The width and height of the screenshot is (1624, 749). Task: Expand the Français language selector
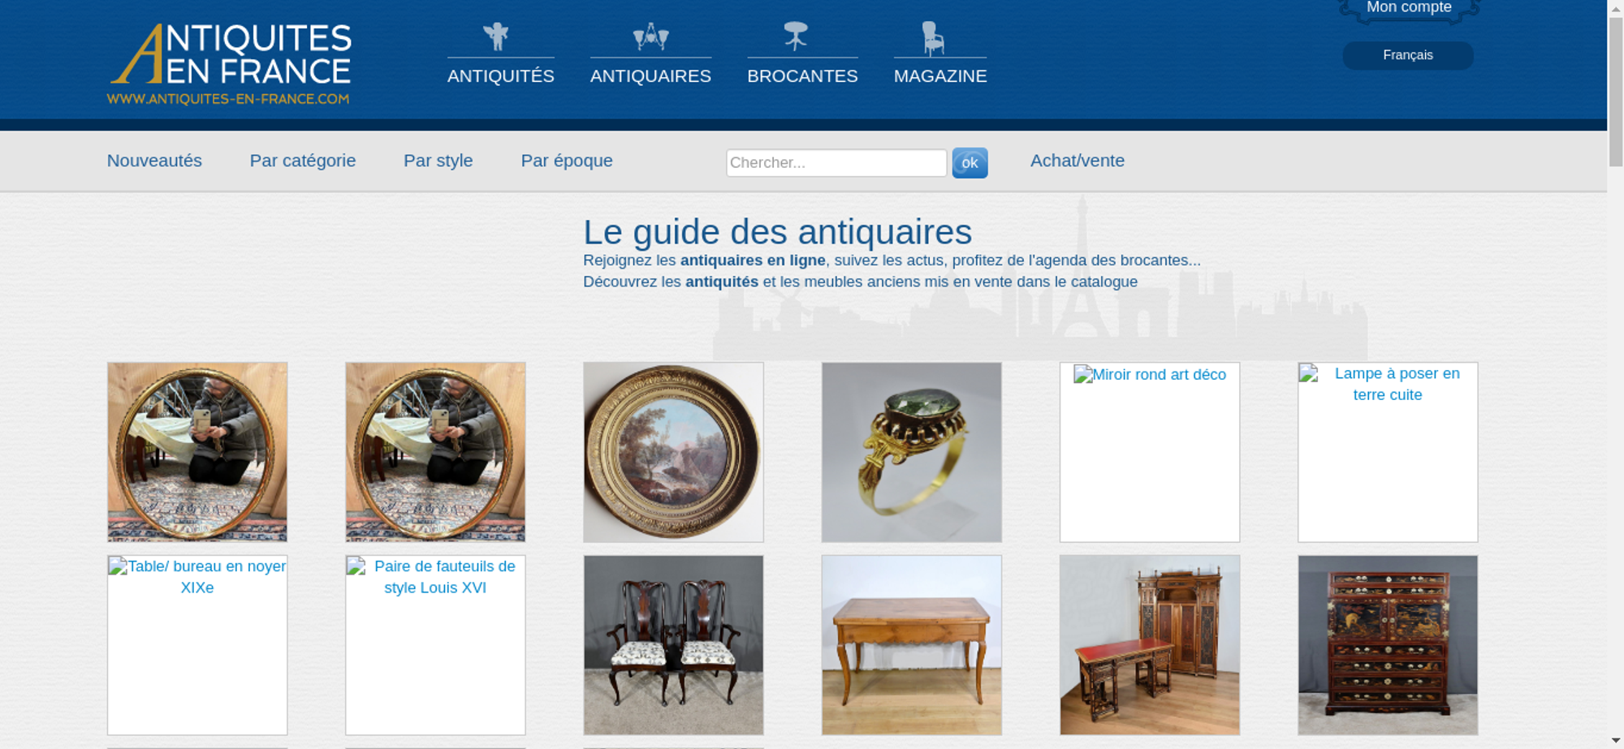[1408, 55]
